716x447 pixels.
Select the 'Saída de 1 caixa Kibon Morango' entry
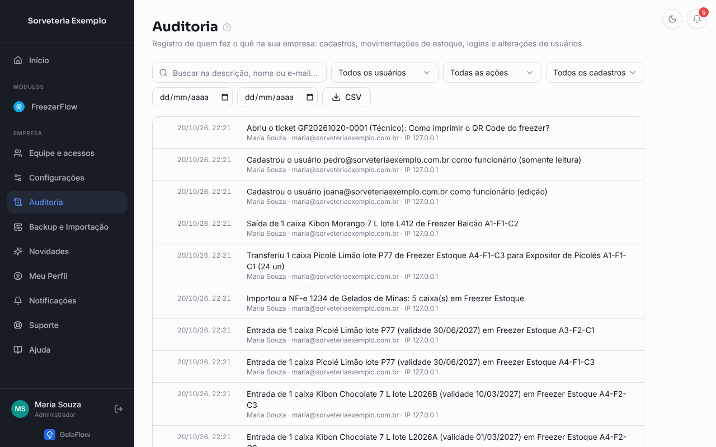coord(398,228)
